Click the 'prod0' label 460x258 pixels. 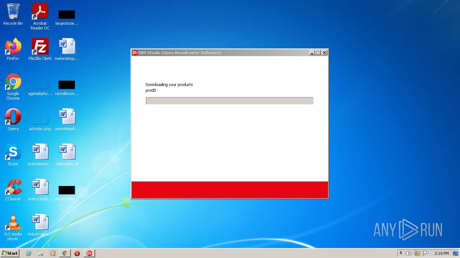pyautogui.click(x=151, y=90)
